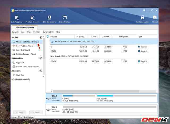Start the Migrate OS to SSD/HD Wizard
170x124 pixels.
[x=27, y=42]
